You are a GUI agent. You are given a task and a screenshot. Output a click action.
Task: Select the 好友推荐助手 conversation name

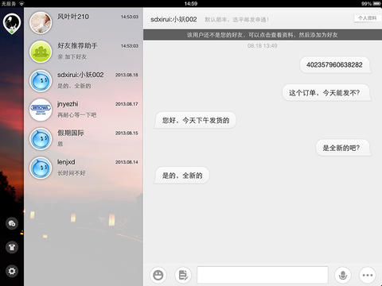pos(77,45)
